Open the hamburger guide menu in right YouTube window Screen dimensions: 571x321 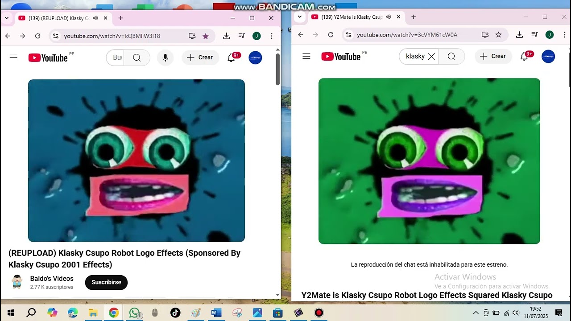click(306, 56)
